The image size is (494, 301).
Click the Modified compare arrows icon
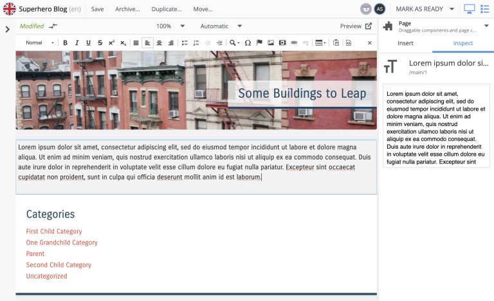click(53, 26)
